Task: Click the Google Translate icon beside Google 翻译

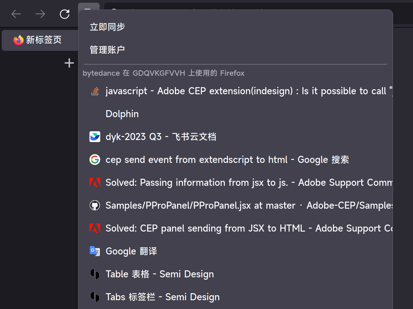Action: pos(95,251)
